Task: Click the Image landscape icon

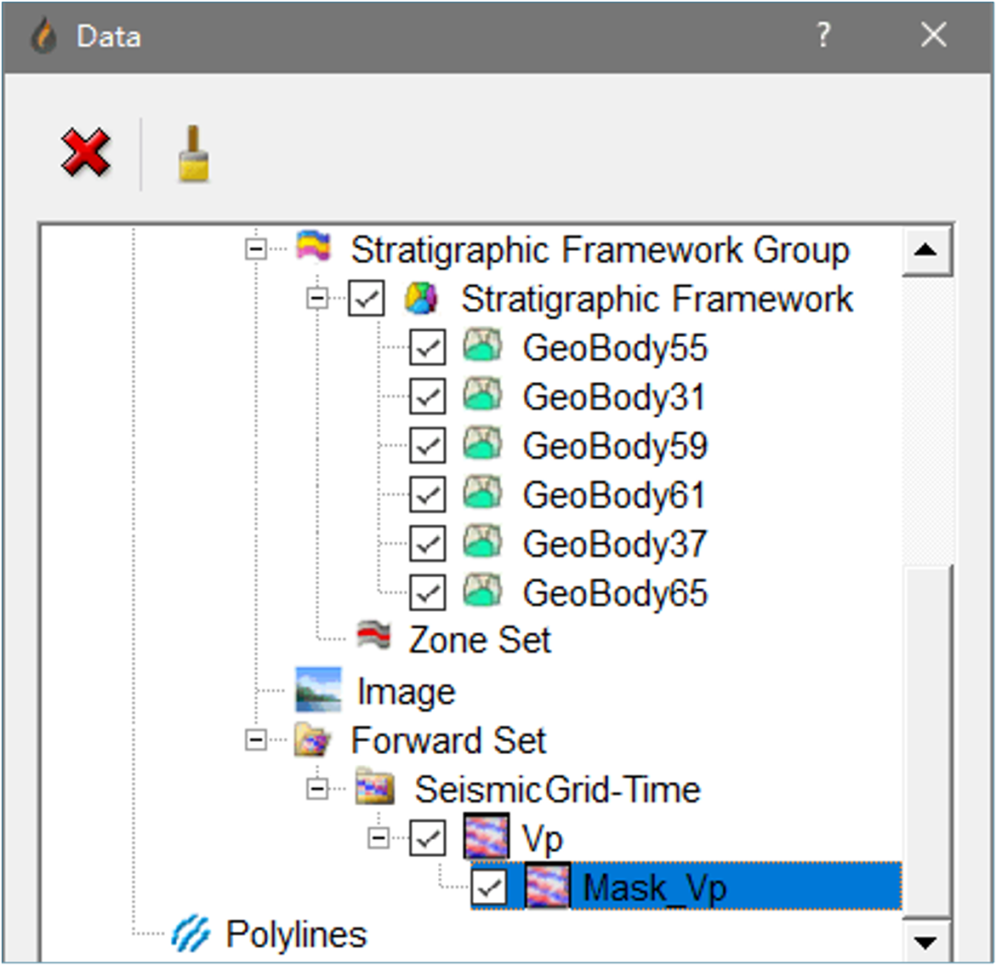Action: tap(317, 690)
